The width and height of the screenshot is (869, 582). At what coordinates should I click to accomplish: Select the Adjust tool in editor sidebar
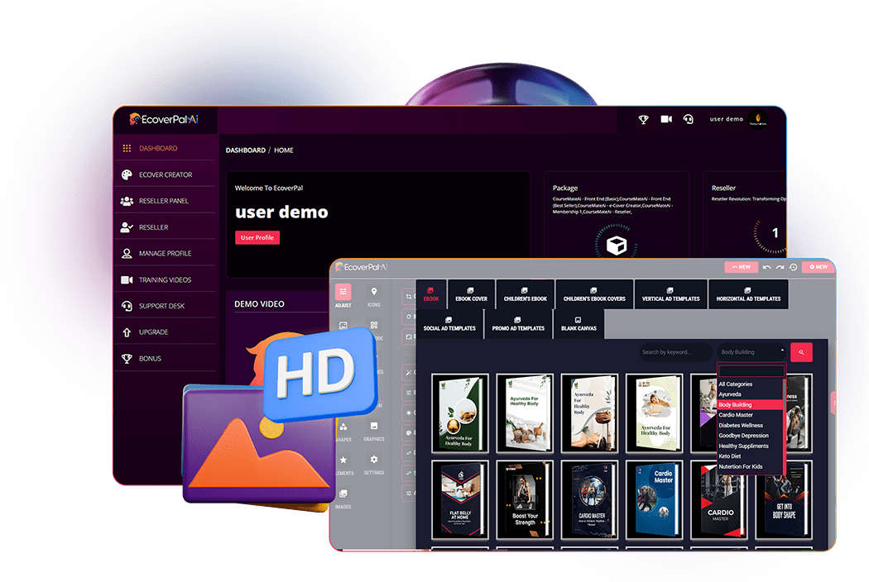pyautogui.click(x=343, y=296)
